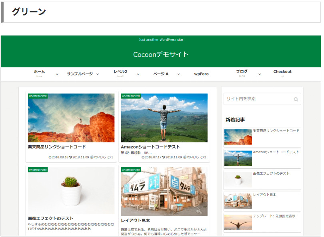Click sidebar street shop thumbnail
324x237 pixels.
238,201
